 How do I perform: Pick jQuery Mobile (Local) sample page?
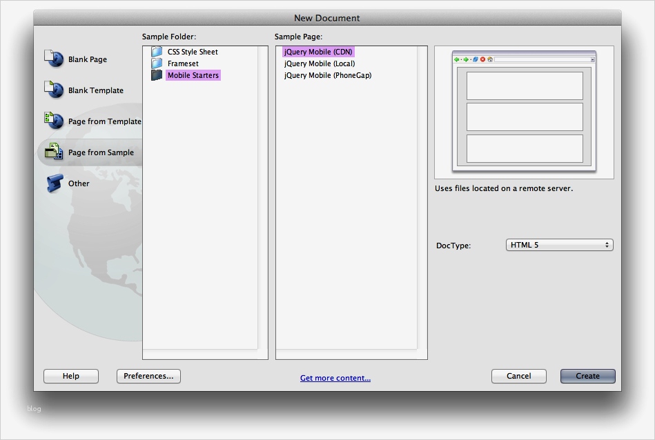pos(320,63)
